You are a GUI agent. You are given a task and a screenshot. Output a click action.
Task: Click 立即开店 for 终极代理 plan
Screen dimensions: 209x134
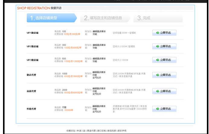pyautogui.click(x=164, y=109)
